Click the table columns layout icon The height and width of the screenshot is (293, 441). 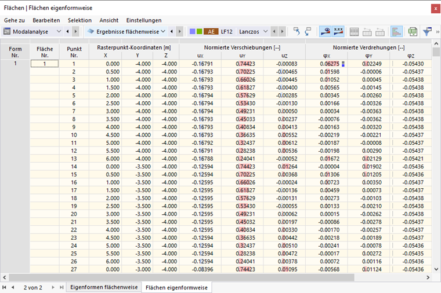354,31
